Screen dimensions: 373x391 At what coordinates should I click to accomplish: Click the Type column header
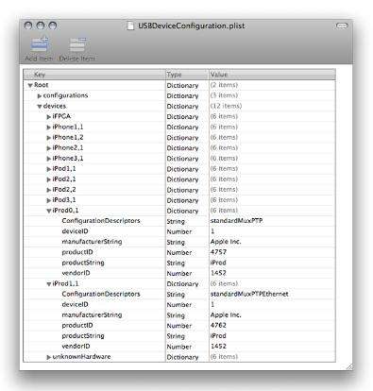187,75
